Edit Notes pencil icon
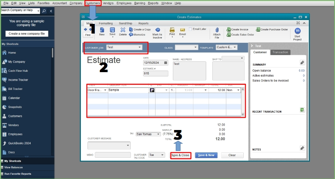 pos(302,148)
